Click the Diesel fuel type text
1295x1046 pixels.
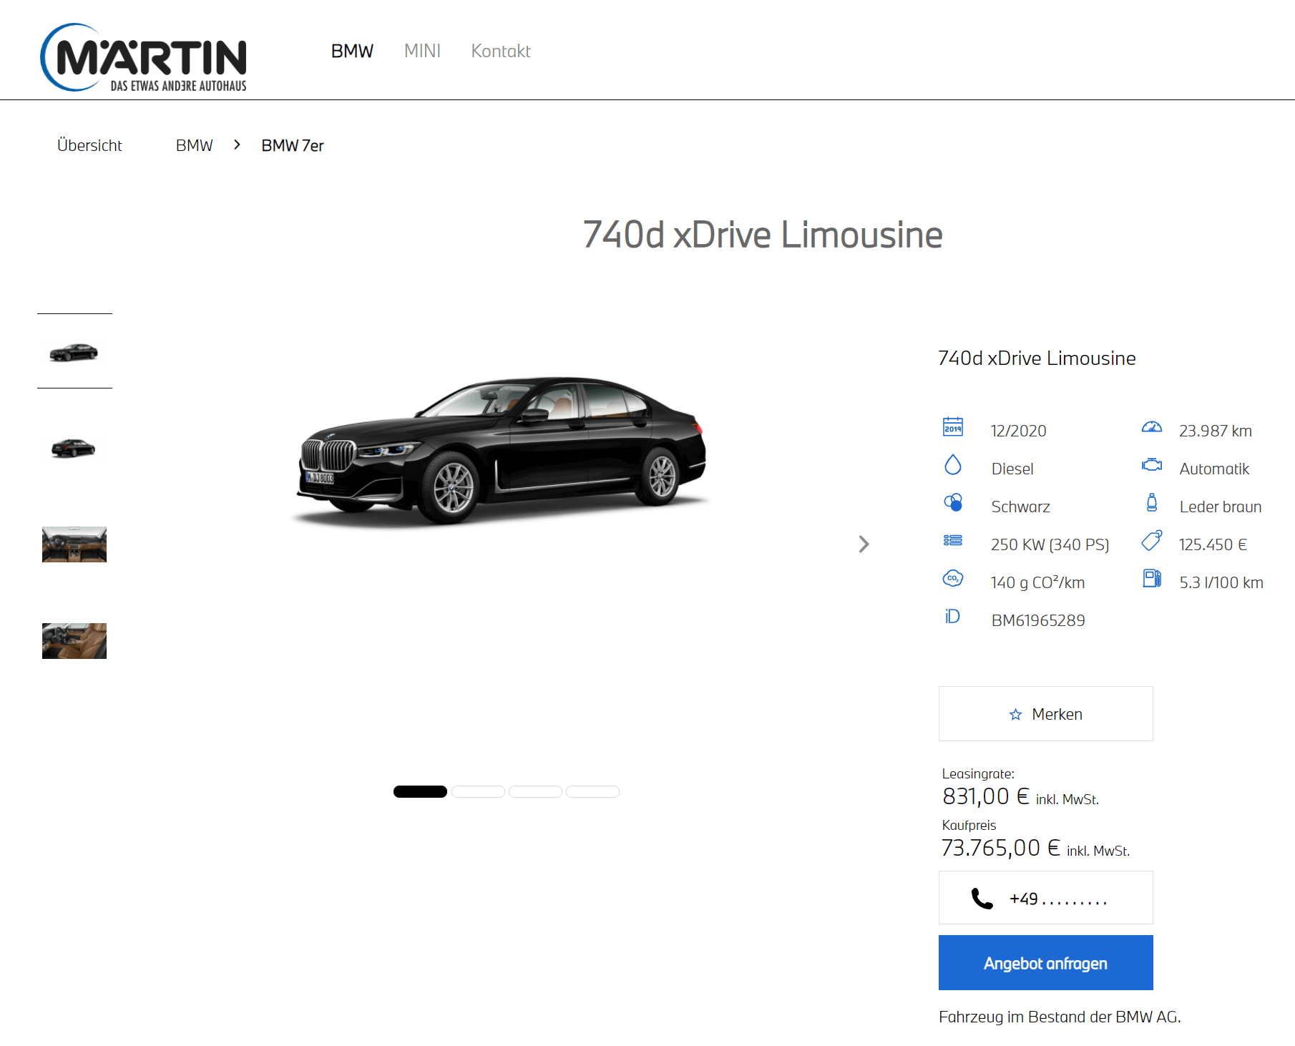click(1012, 469)
